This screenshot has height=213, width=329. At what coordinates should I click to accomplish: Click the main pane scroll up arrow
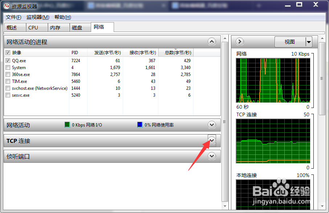(x=225, y=39)
